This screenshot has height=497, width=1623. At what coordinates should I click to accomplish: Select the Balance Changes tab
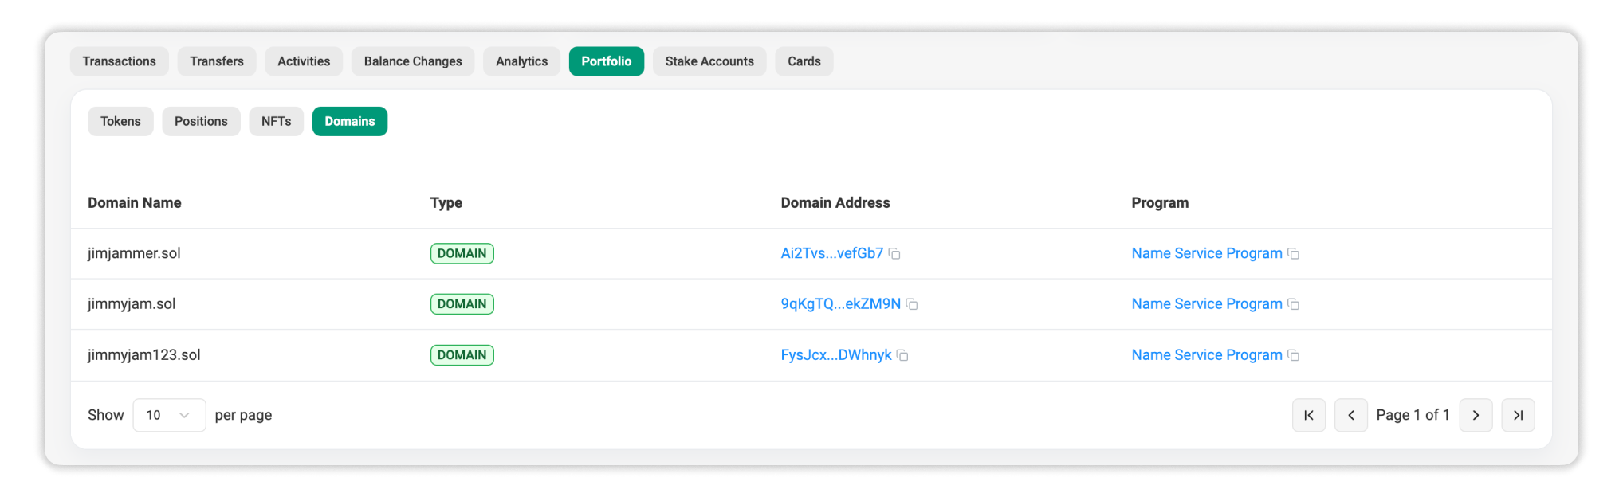[412, 61]
